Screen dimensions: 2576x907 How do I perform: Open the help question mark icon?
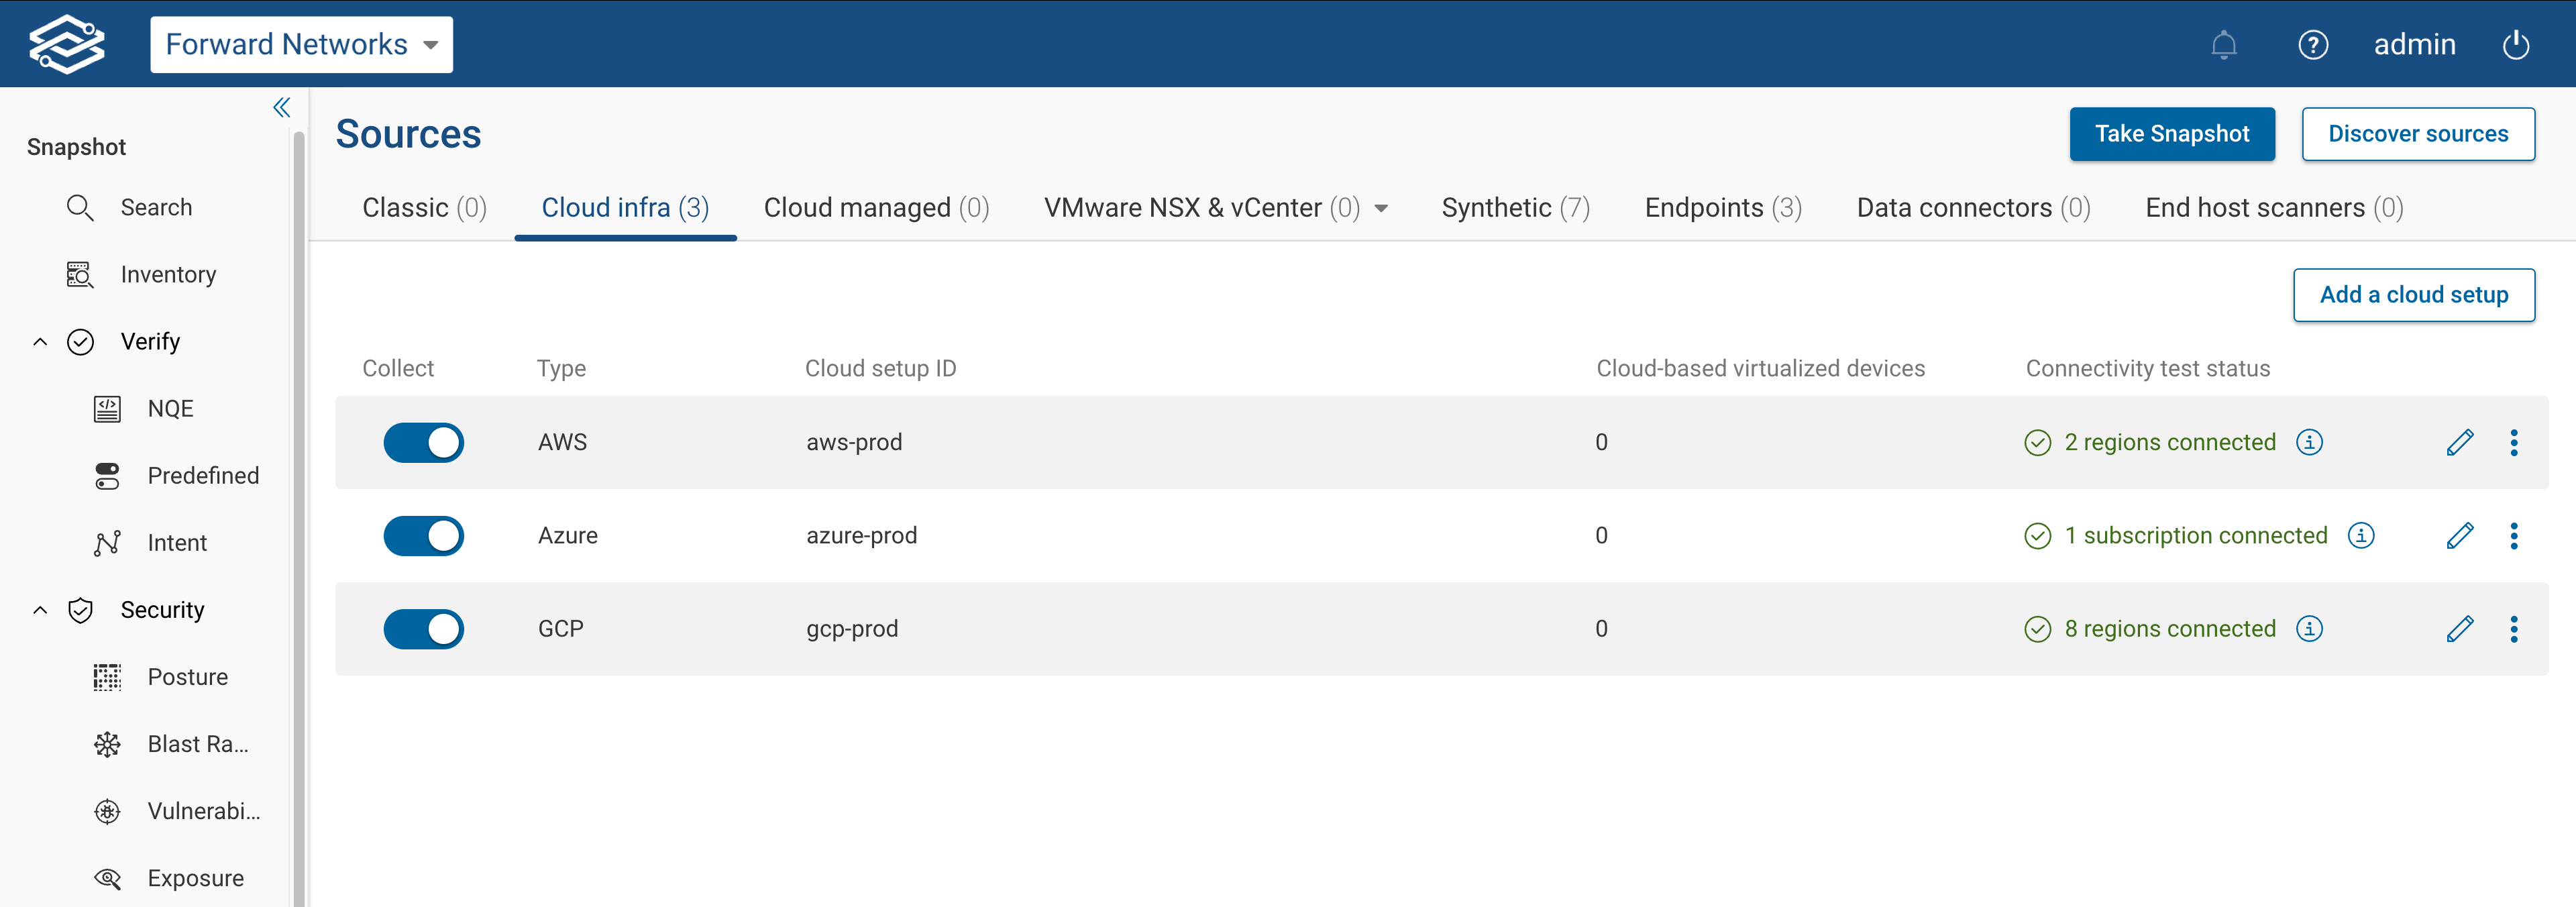pyautogui.click(x=2312, y=45)
